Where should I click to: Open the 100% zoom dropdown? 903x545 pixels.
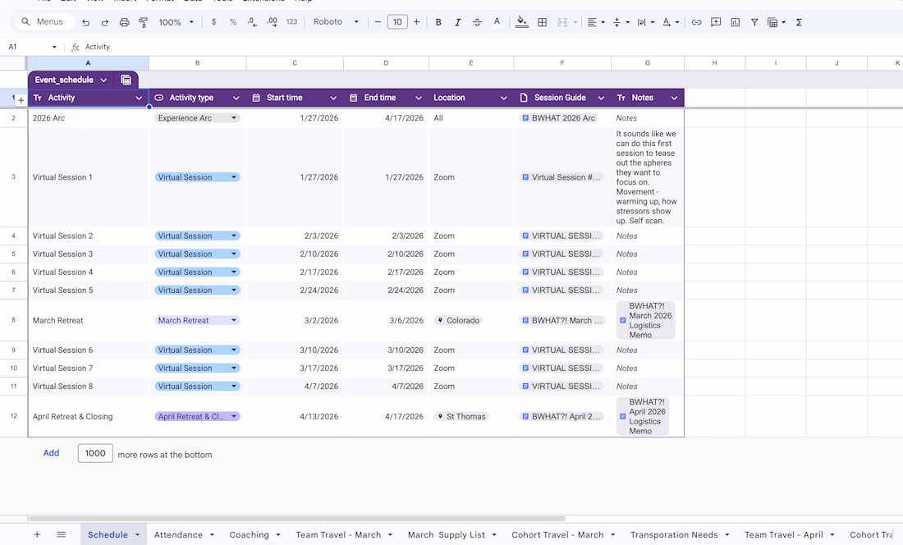tap(176, 22)
